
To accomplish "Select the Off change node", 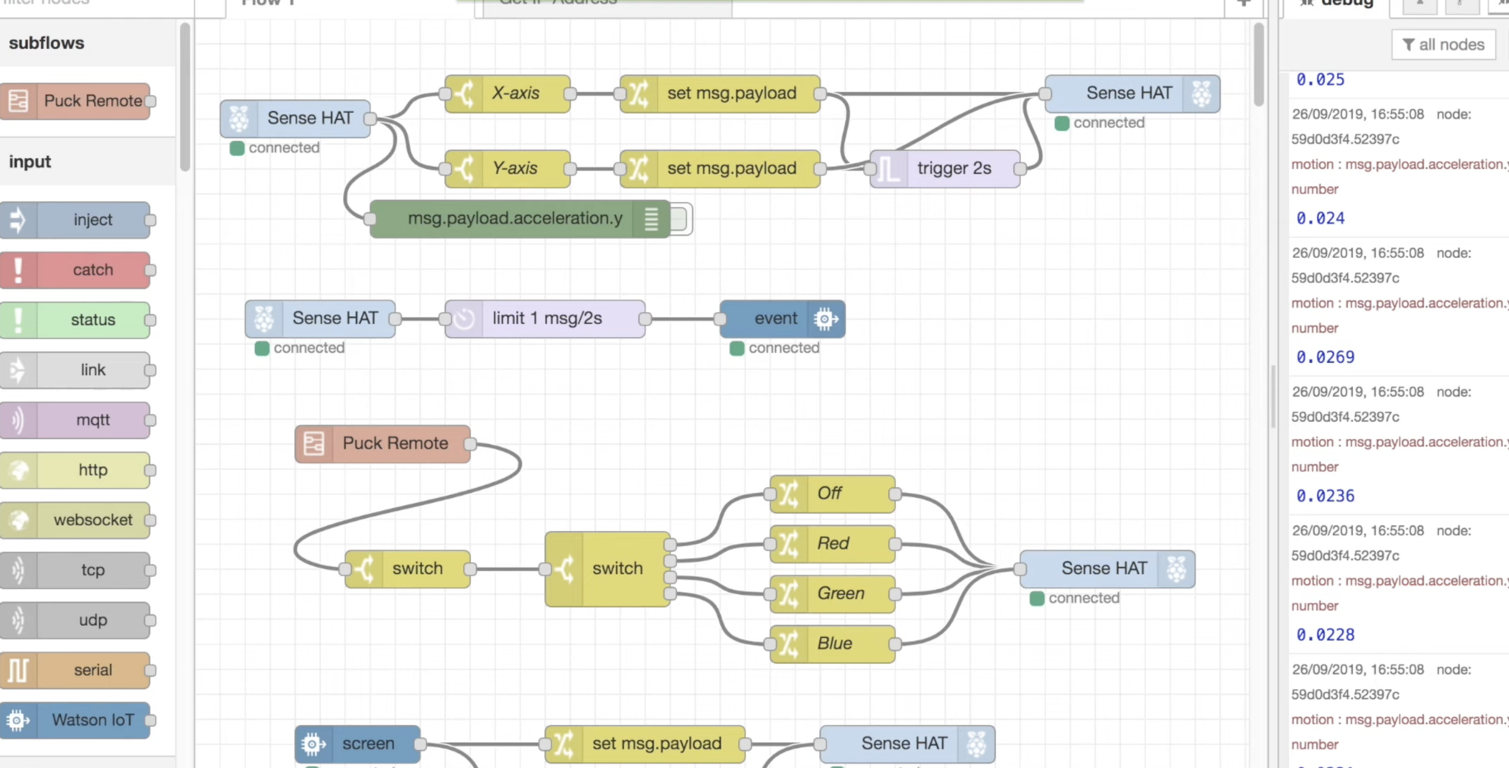I will tap(832, 494).
